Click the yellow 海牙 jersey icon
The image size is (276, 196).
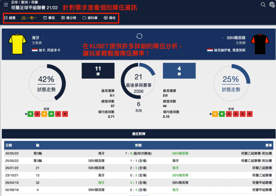[x=15, y=44]
